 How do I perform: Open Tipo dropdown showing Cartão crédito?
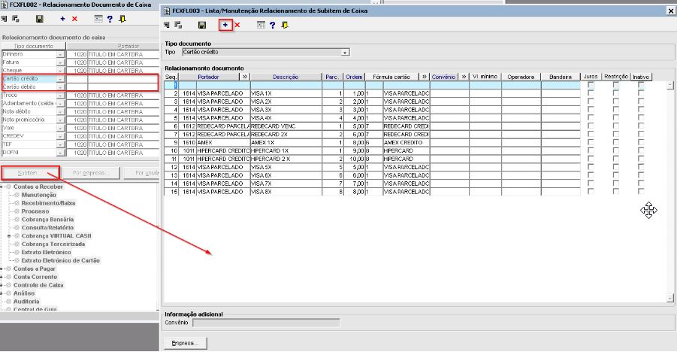coord(345,53)
